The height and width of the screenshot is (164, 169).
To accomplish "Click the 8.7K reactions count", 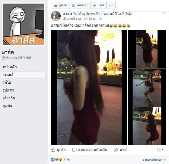I will click(x=67, y=160).
